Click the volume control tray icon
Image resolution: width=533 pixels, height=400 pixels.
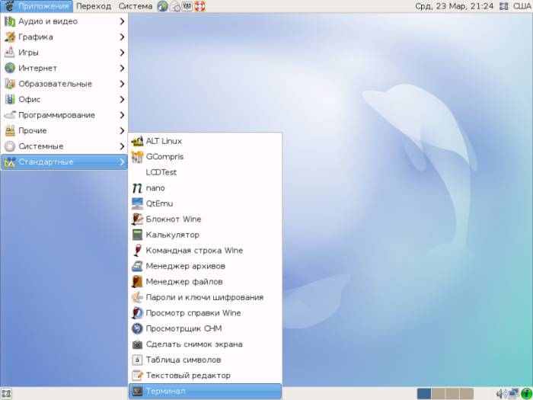point(501,394)
